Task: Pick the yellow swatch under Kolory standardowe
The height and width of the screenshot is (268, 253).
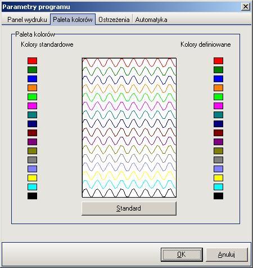Action: (33, 178)
